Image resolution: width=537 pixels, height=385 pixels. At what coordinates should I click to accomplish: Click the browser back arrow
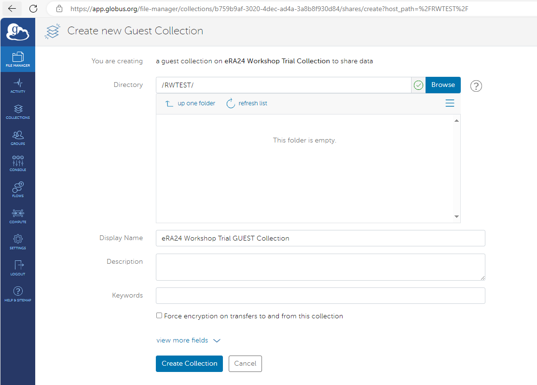click(12, 9)
